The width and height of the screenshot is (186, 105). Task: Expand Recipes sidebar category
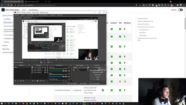5,45
